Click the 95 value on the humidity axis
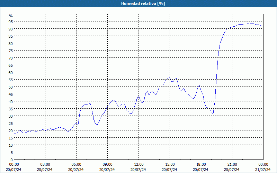The image size is (277, 173). coord(11,21)
